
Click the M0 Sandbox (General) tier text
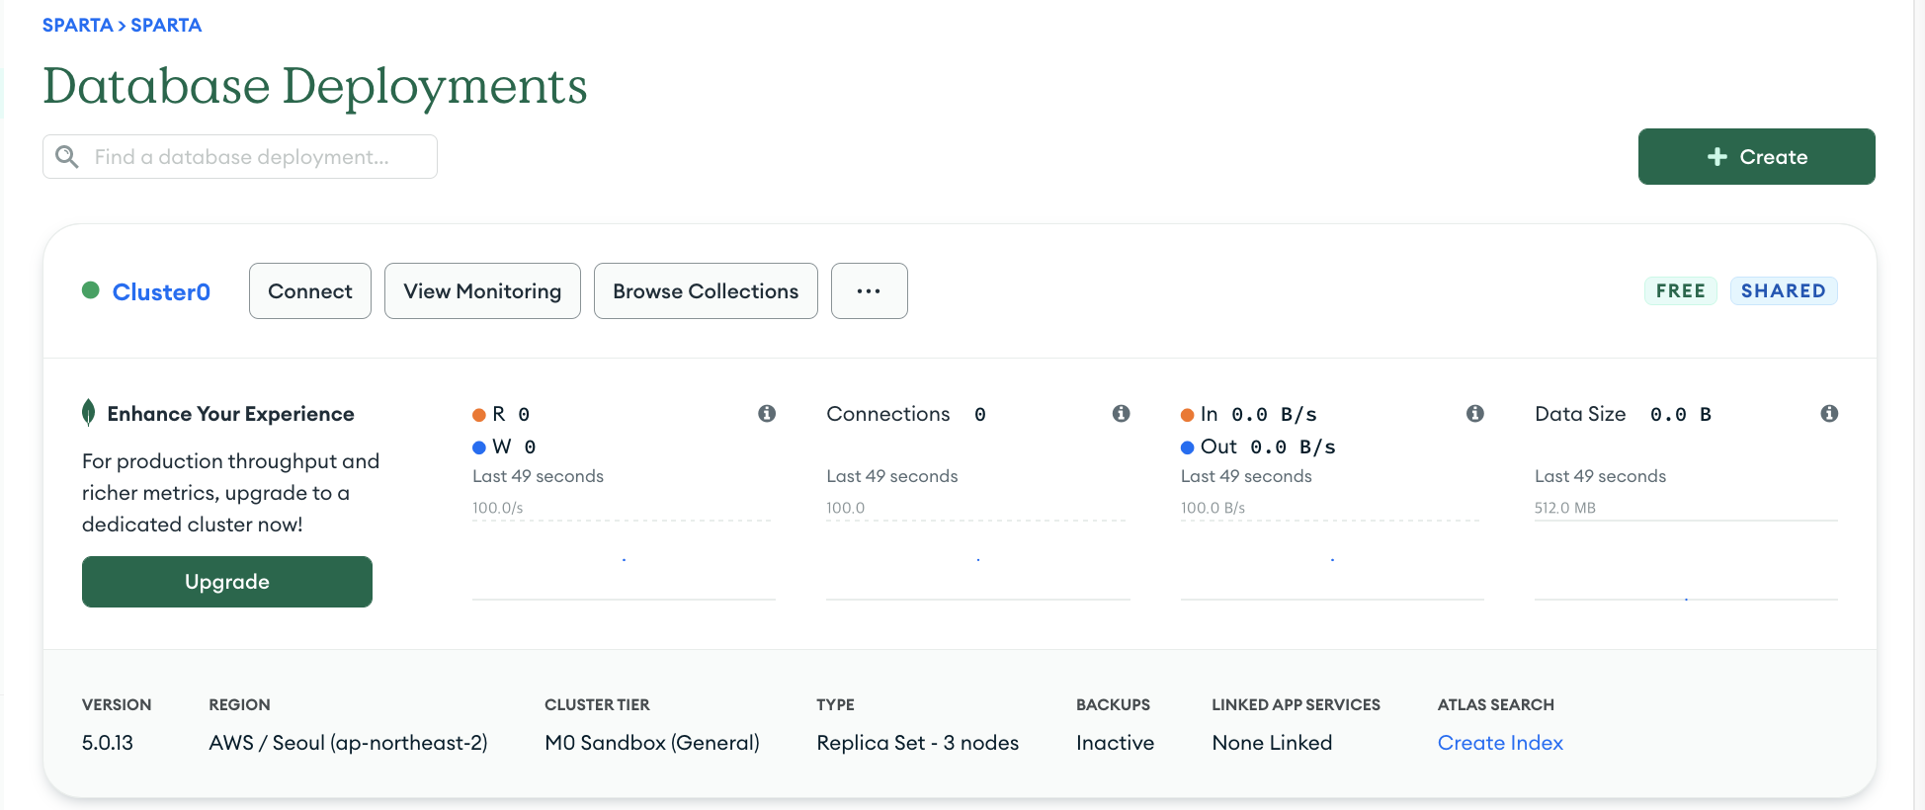(652, 743)
